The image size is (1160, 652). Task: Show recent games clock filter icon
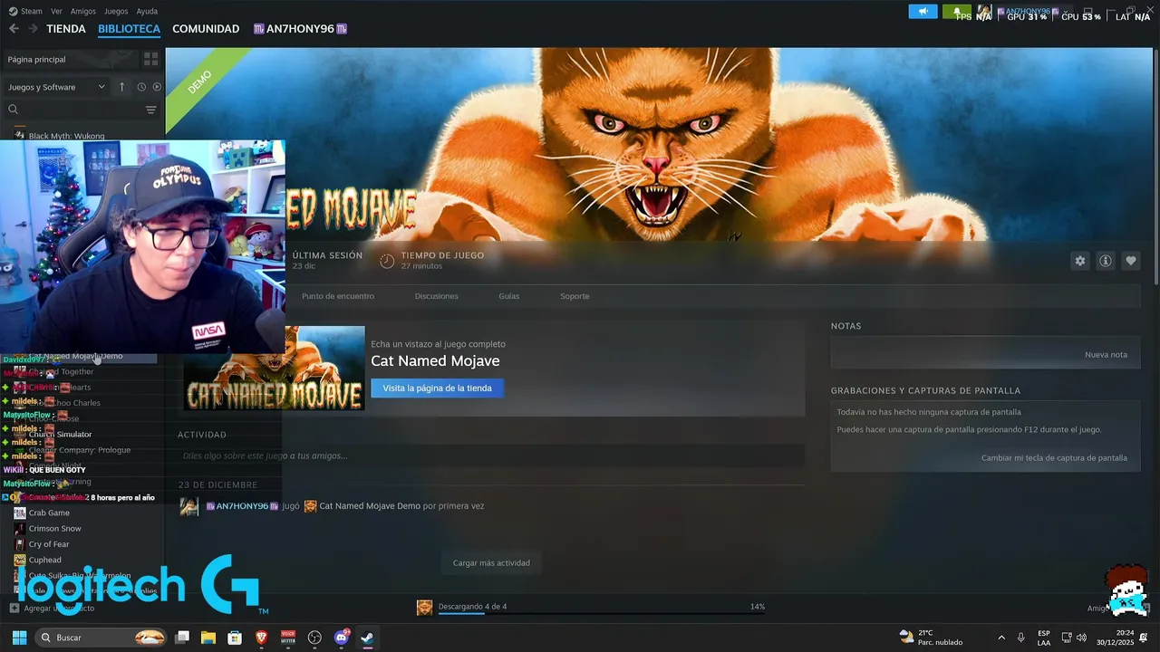coord(141,87)
